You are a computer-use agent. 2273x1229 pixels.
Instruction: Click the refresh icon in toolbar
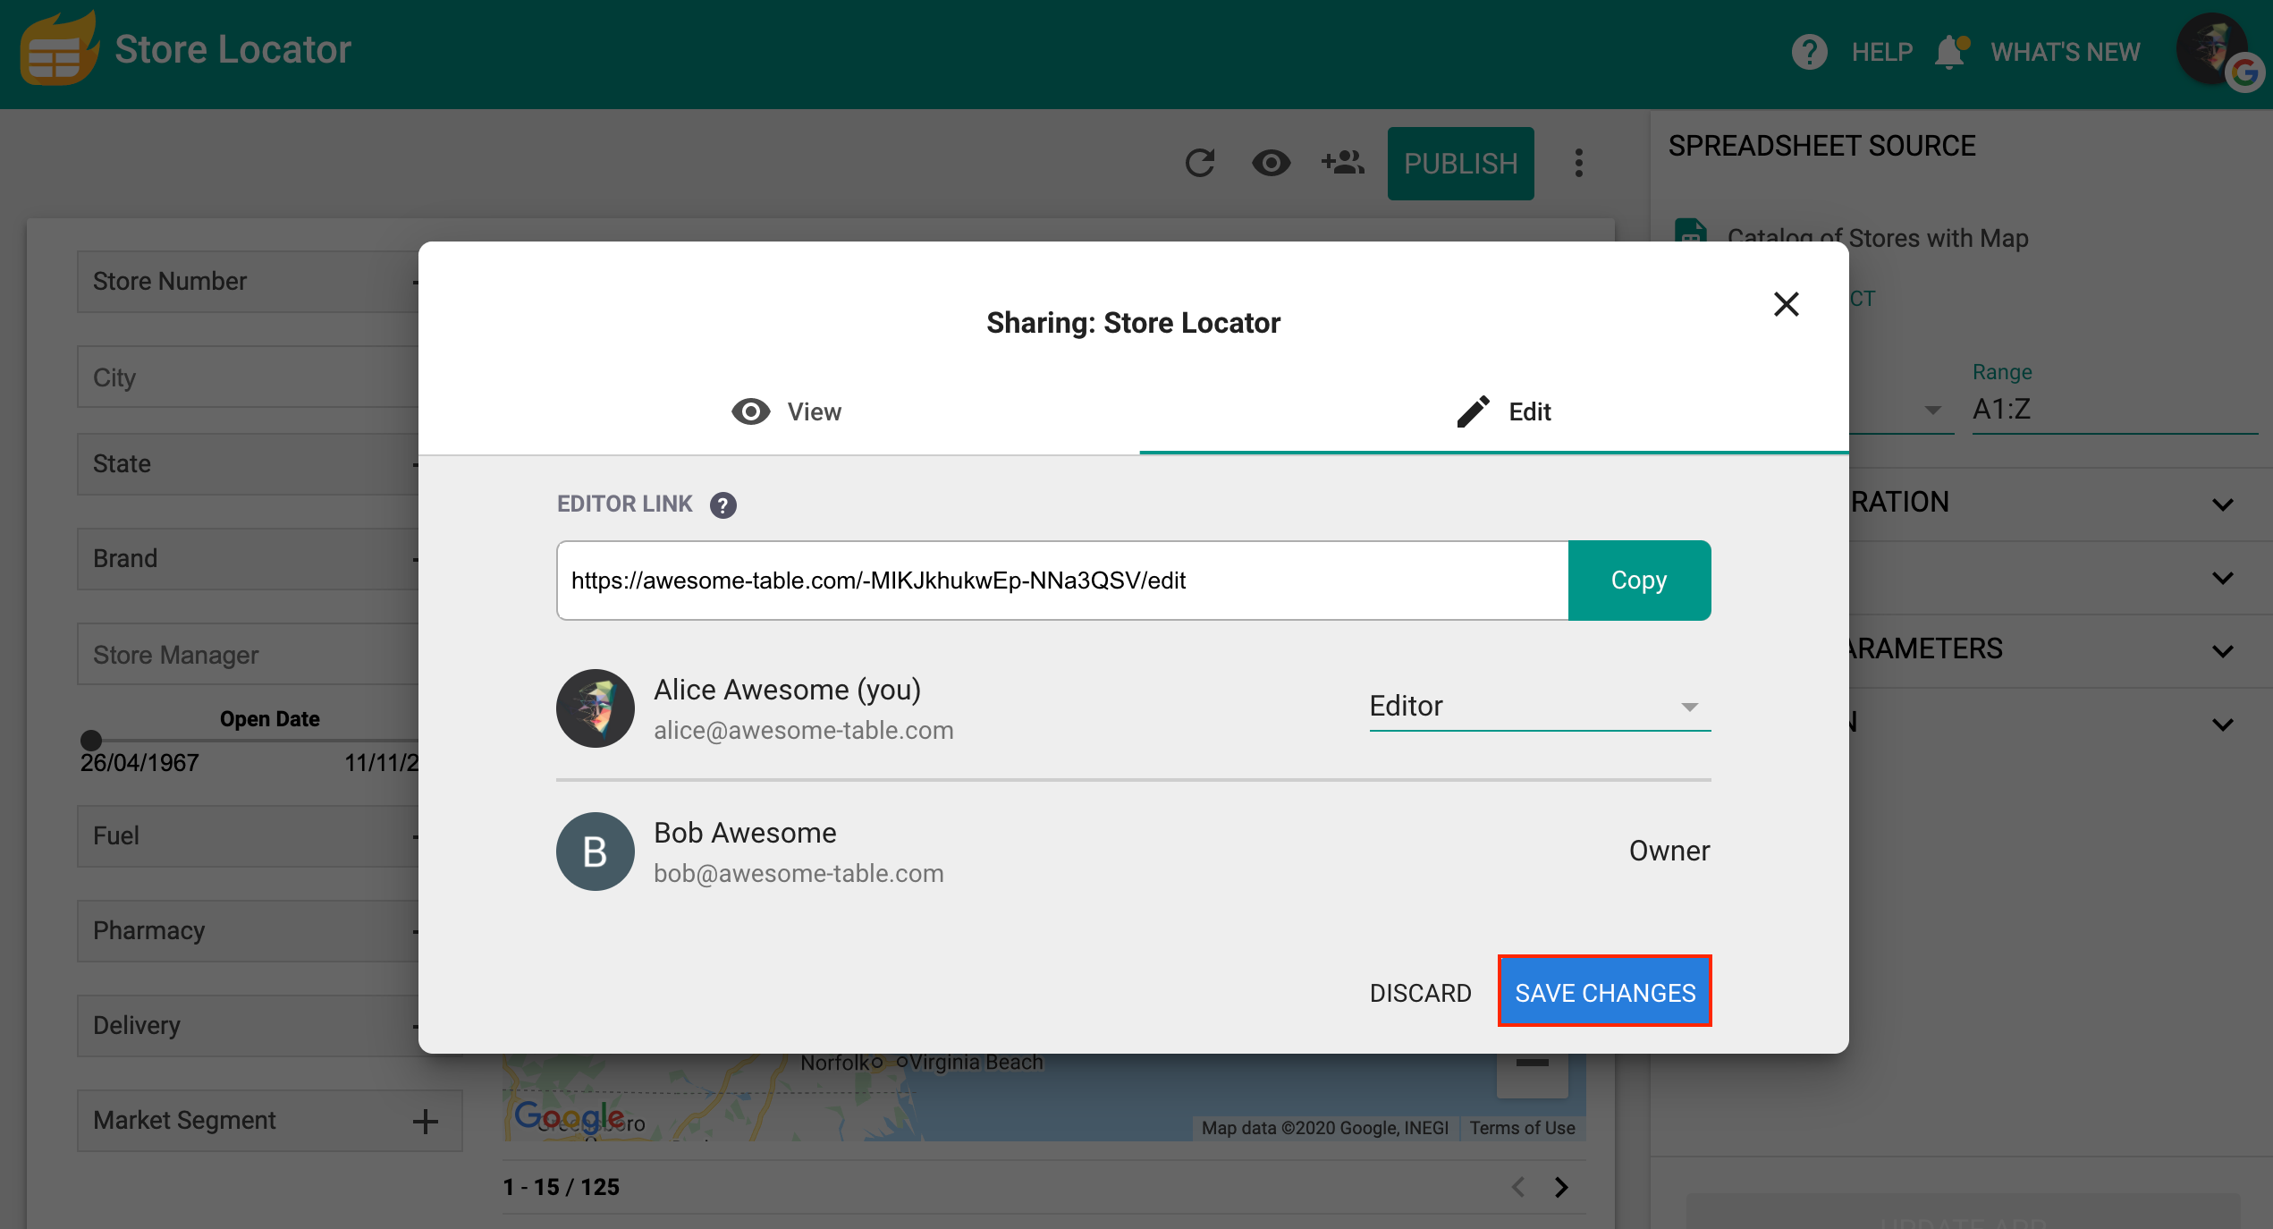pyautogui.click(x=1200, y=163)
